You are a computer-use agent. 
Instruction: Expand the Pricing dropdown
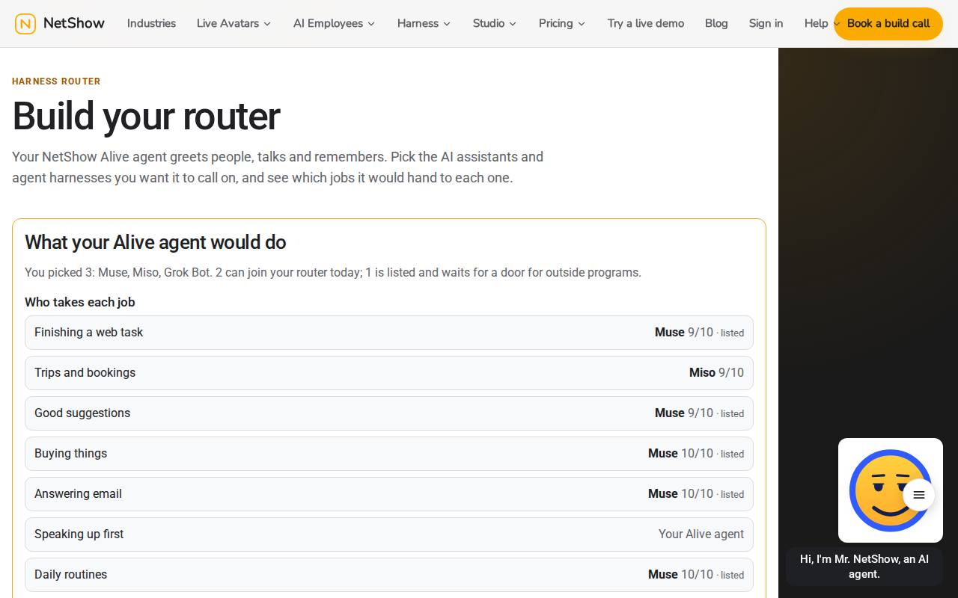tap(561, 23)
